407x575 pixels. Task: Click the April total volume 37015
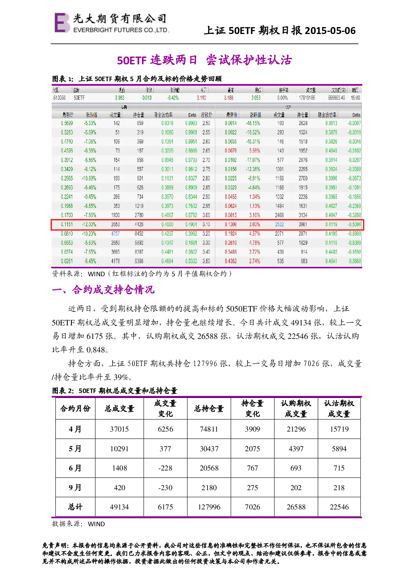(119, 429)
